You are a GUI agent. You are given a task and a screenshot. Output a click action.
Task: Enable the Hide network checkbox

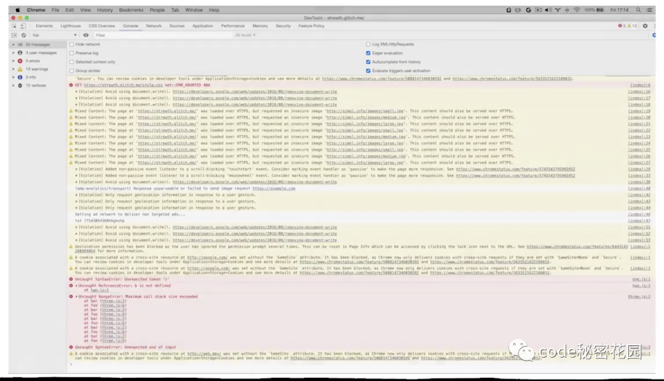tap(71, 44)
